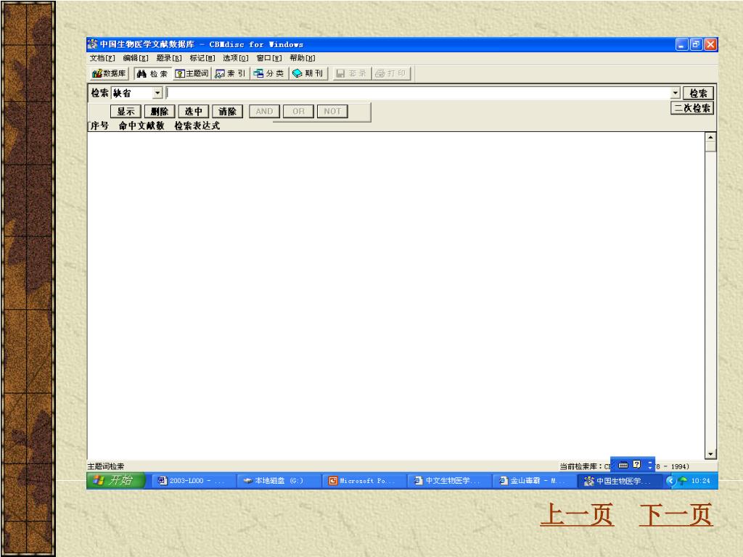
Task: Open the 选项[O] menu
Action: [236, 58]
